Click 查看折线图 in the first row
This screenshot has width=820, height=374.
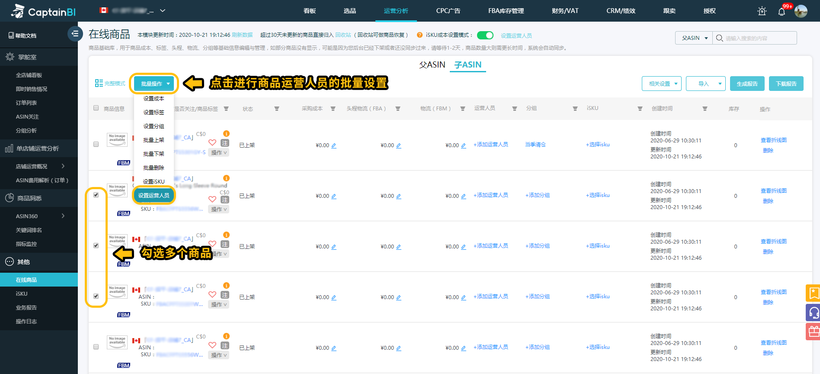pos(774,140)
